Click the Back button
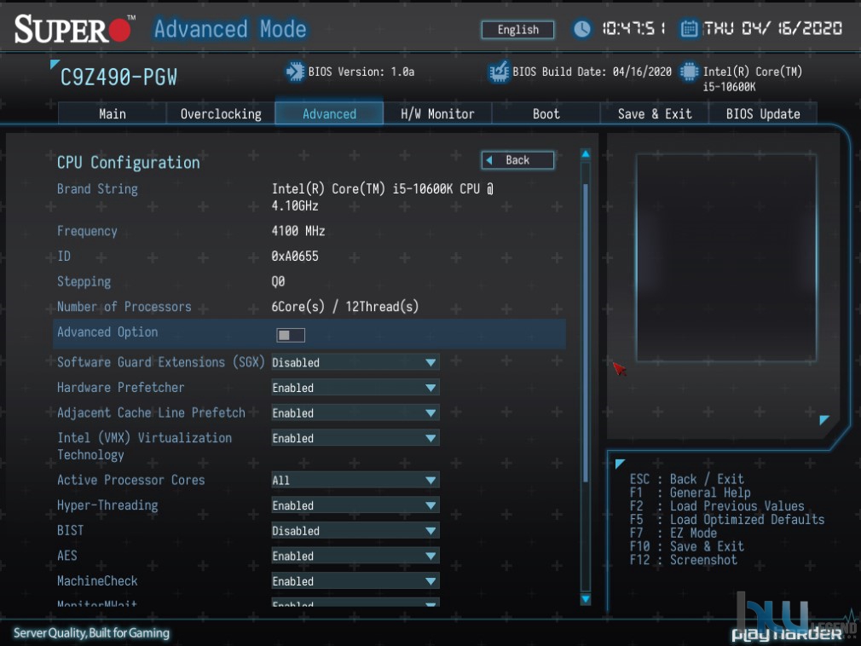Image resolution: width=861 pixels, height=646 pixels. pyautogui.click(x=517, y=160)
